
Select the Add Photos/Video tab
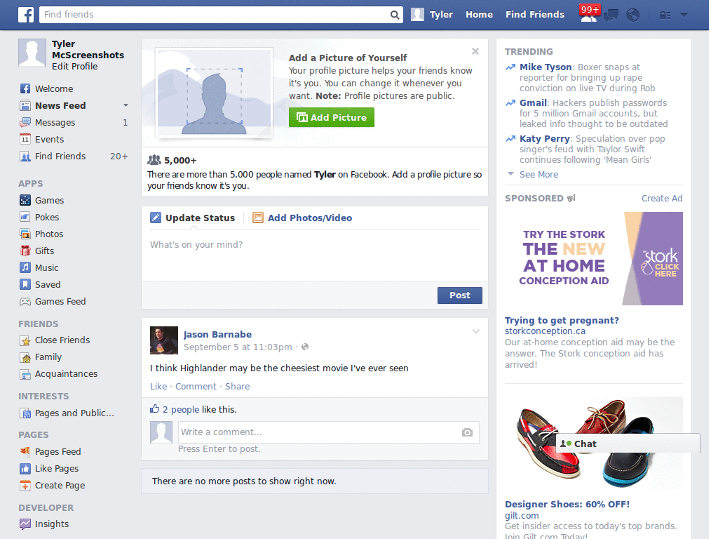303,218
